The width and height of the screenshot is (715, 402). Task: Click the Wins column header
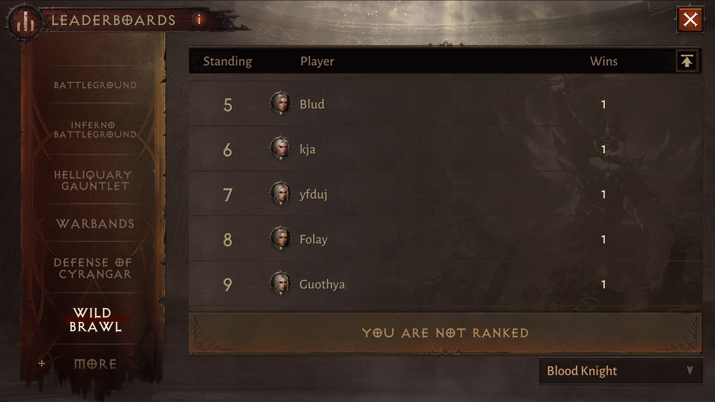(603, 60)
